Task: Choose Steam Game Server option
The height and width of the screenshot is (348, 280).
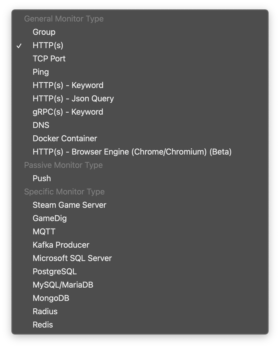Action: pyautogui.click(x=69, y=205)
